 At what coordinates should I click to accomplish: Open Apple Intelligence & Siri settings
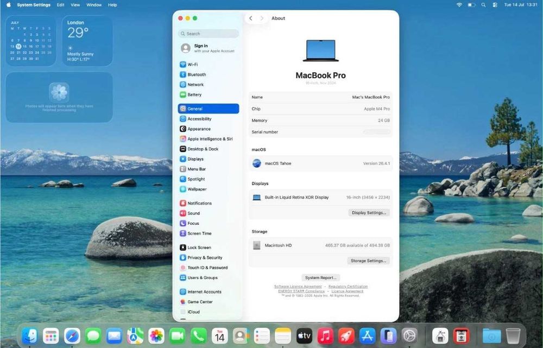click(x=208, y=139)
